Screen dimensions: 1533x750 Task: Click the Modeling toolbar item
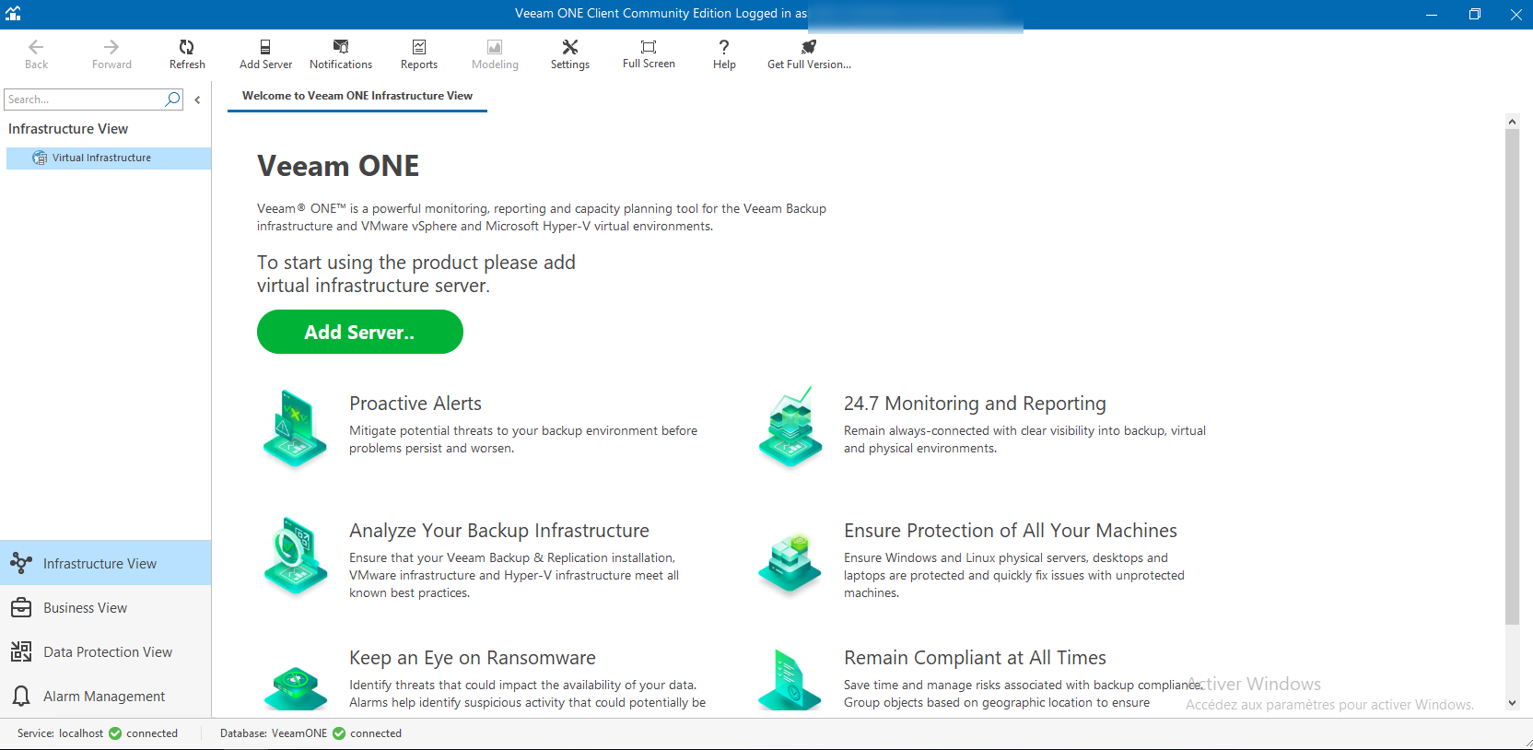(495, 54)
